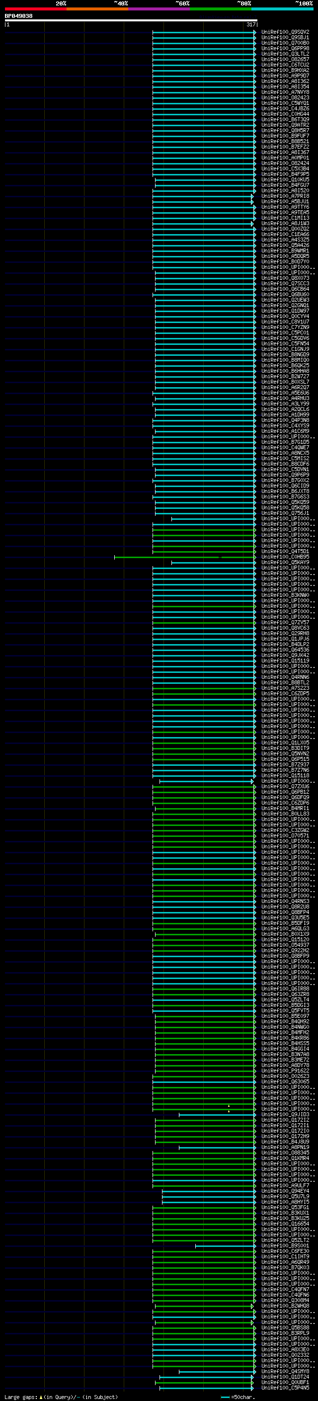Select the UniRef100_Q4SMY8 label
The width and height of the screenshot is (318, 1401).
(x=285, y=1371)
